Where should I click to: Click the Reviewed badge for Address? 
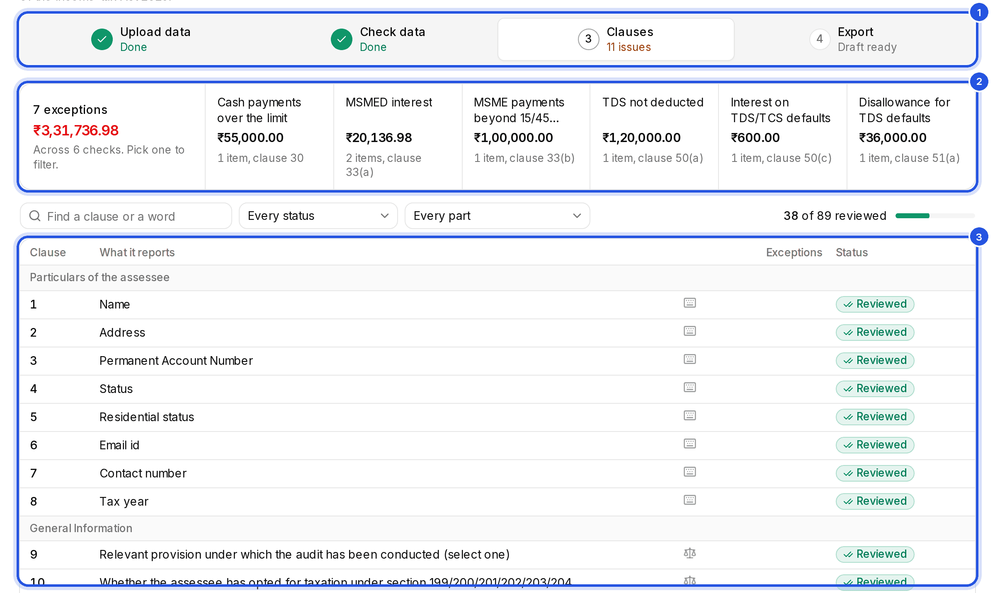pyautogui.click(x=875, y=332)
